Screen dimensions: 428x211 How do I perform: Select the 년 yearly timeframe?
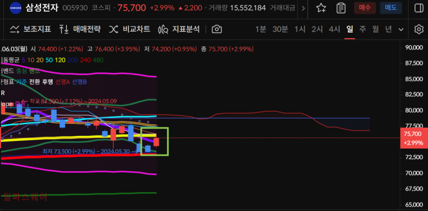389,29
